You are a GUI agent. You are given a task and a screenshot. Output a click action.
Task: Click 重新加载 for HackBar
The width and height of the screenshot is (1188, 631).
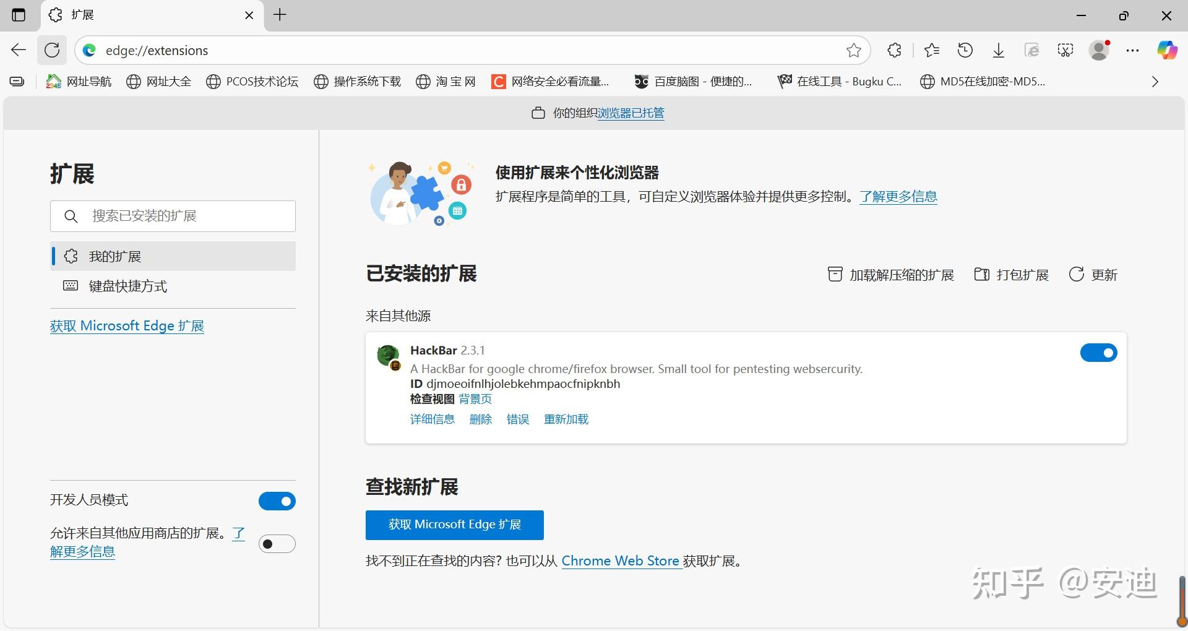[566, 419]
